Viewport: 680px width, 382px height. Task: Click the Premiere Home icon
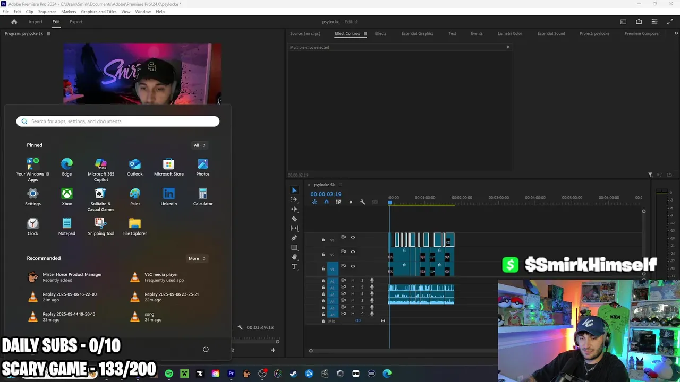click(x=14, y=22)
